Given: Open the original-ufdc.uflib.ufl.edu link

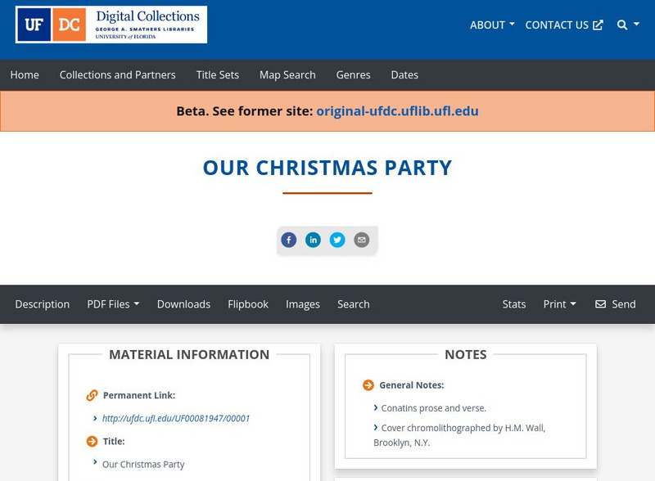Looking at the screenshot, I should pos(397,111).
